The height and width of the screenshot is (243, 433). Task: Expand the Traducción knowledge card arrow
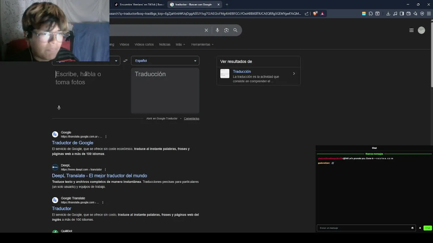[x=294, y=74]
